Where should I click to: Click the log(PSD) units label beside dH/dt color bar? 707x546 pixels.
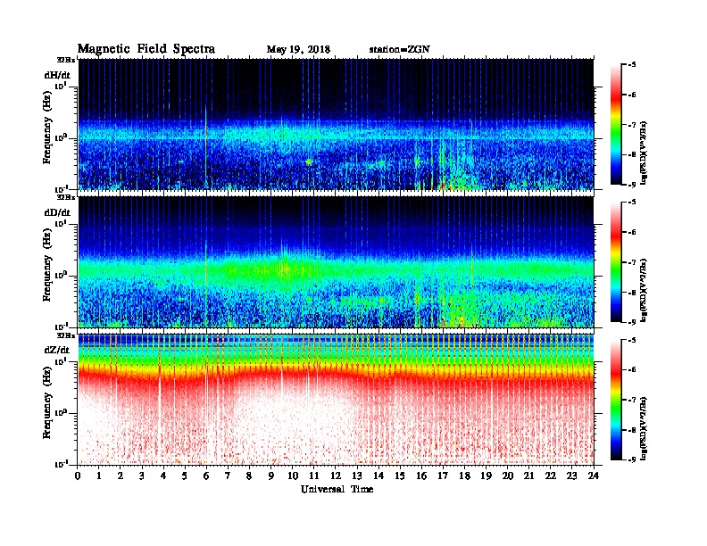(644, 153)
